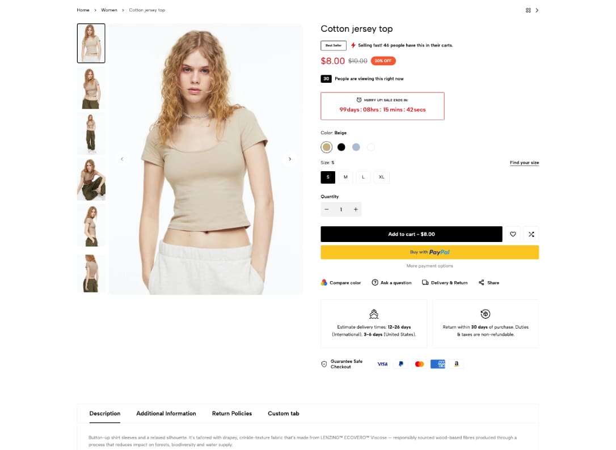Image resolution: width=616 pixels, height=450 pixels.
Task: Open the Return Policies tab
Action: point(232,414)
